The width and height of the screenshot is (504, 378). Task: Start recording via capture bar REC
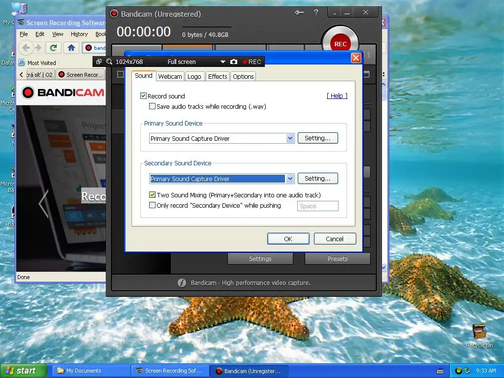pyautogui.click(x=252, y=62)
